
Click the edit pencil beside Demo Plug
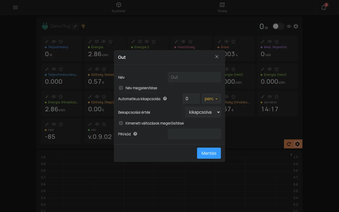(75, 26)
